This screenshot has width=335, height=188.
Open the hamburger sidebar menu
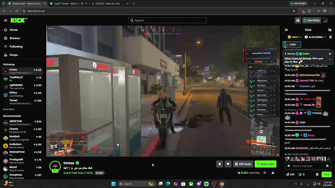(5, 20)
